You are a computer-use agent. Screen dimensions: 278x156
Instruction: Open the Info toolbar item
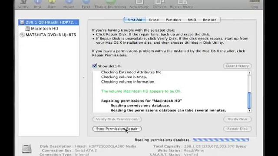pyautogui.click(x=38, y=2)
